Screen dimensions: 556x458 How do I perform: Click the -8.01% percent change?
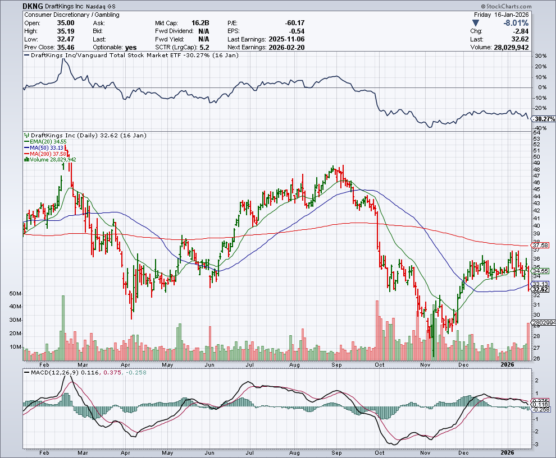tap(516, 24)
